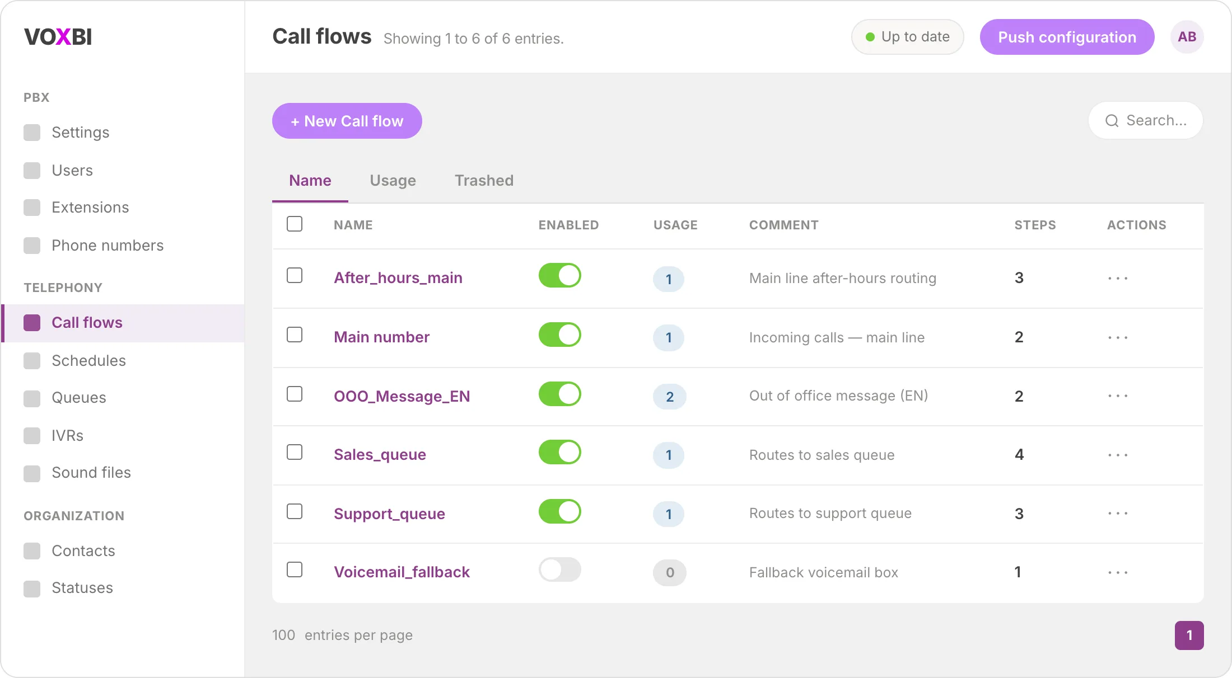Screen dimensions: 1232x678
Task: Open actions menu for Support_queue
Action: [x=1118, y=514]
